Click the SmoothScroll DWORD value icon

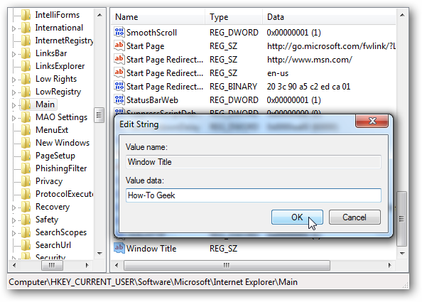pos(119,32)
